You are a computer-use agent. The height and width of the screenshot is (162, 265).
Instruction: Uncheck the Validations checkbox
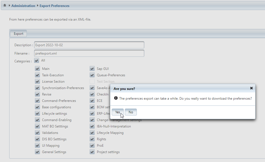click(x=37, y=133)
